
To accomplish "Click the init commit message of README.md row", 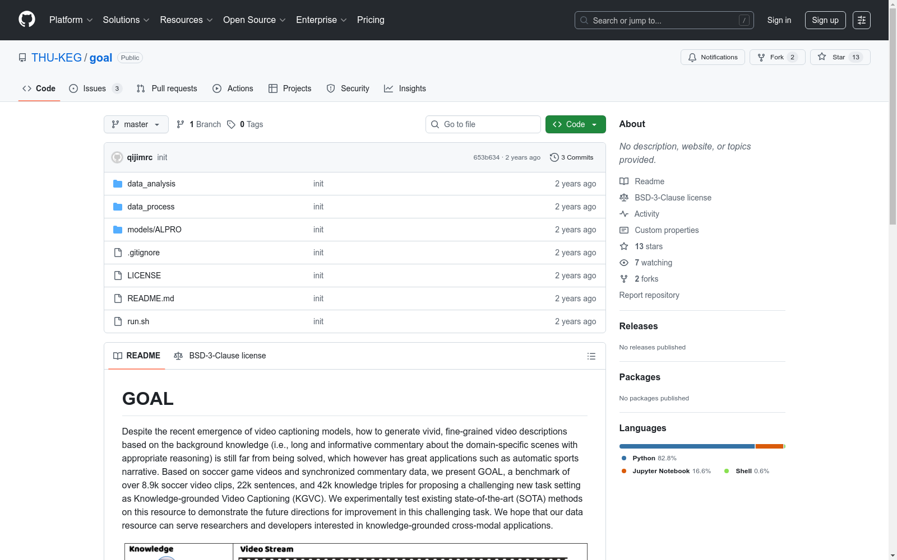I will [x=318, y=298].
